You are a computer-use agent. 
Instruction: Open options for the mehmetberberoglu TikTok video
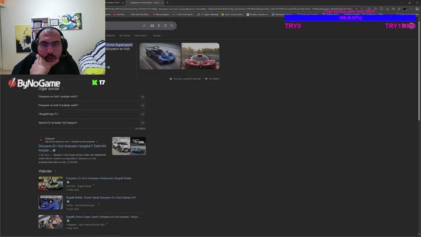point(99,204)
